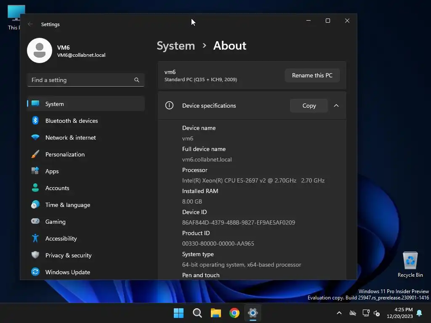
Task: Show hidden tray icons chevron
Action: 339,313
